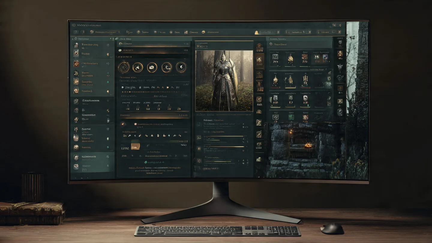Click the first circular skill ring icon
The width and height of the screenshot is (432, 243).
coord(124,67)
